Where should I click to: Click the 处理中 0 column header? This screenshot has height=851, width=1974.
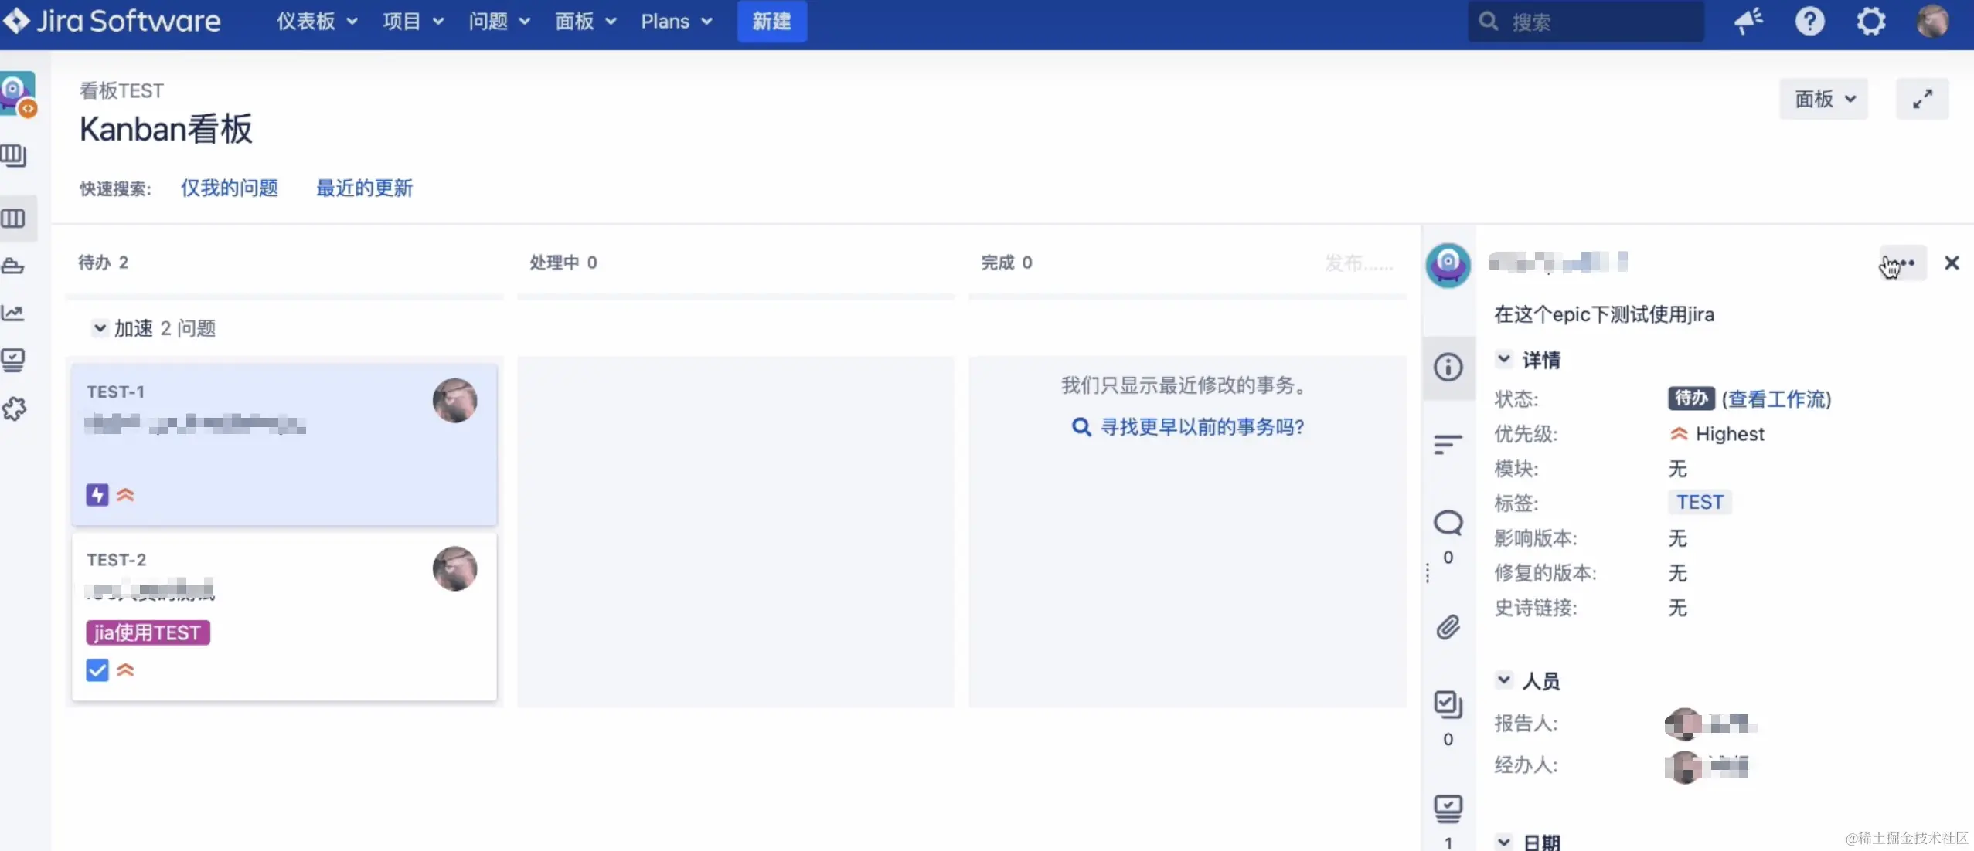coord(563,263)
